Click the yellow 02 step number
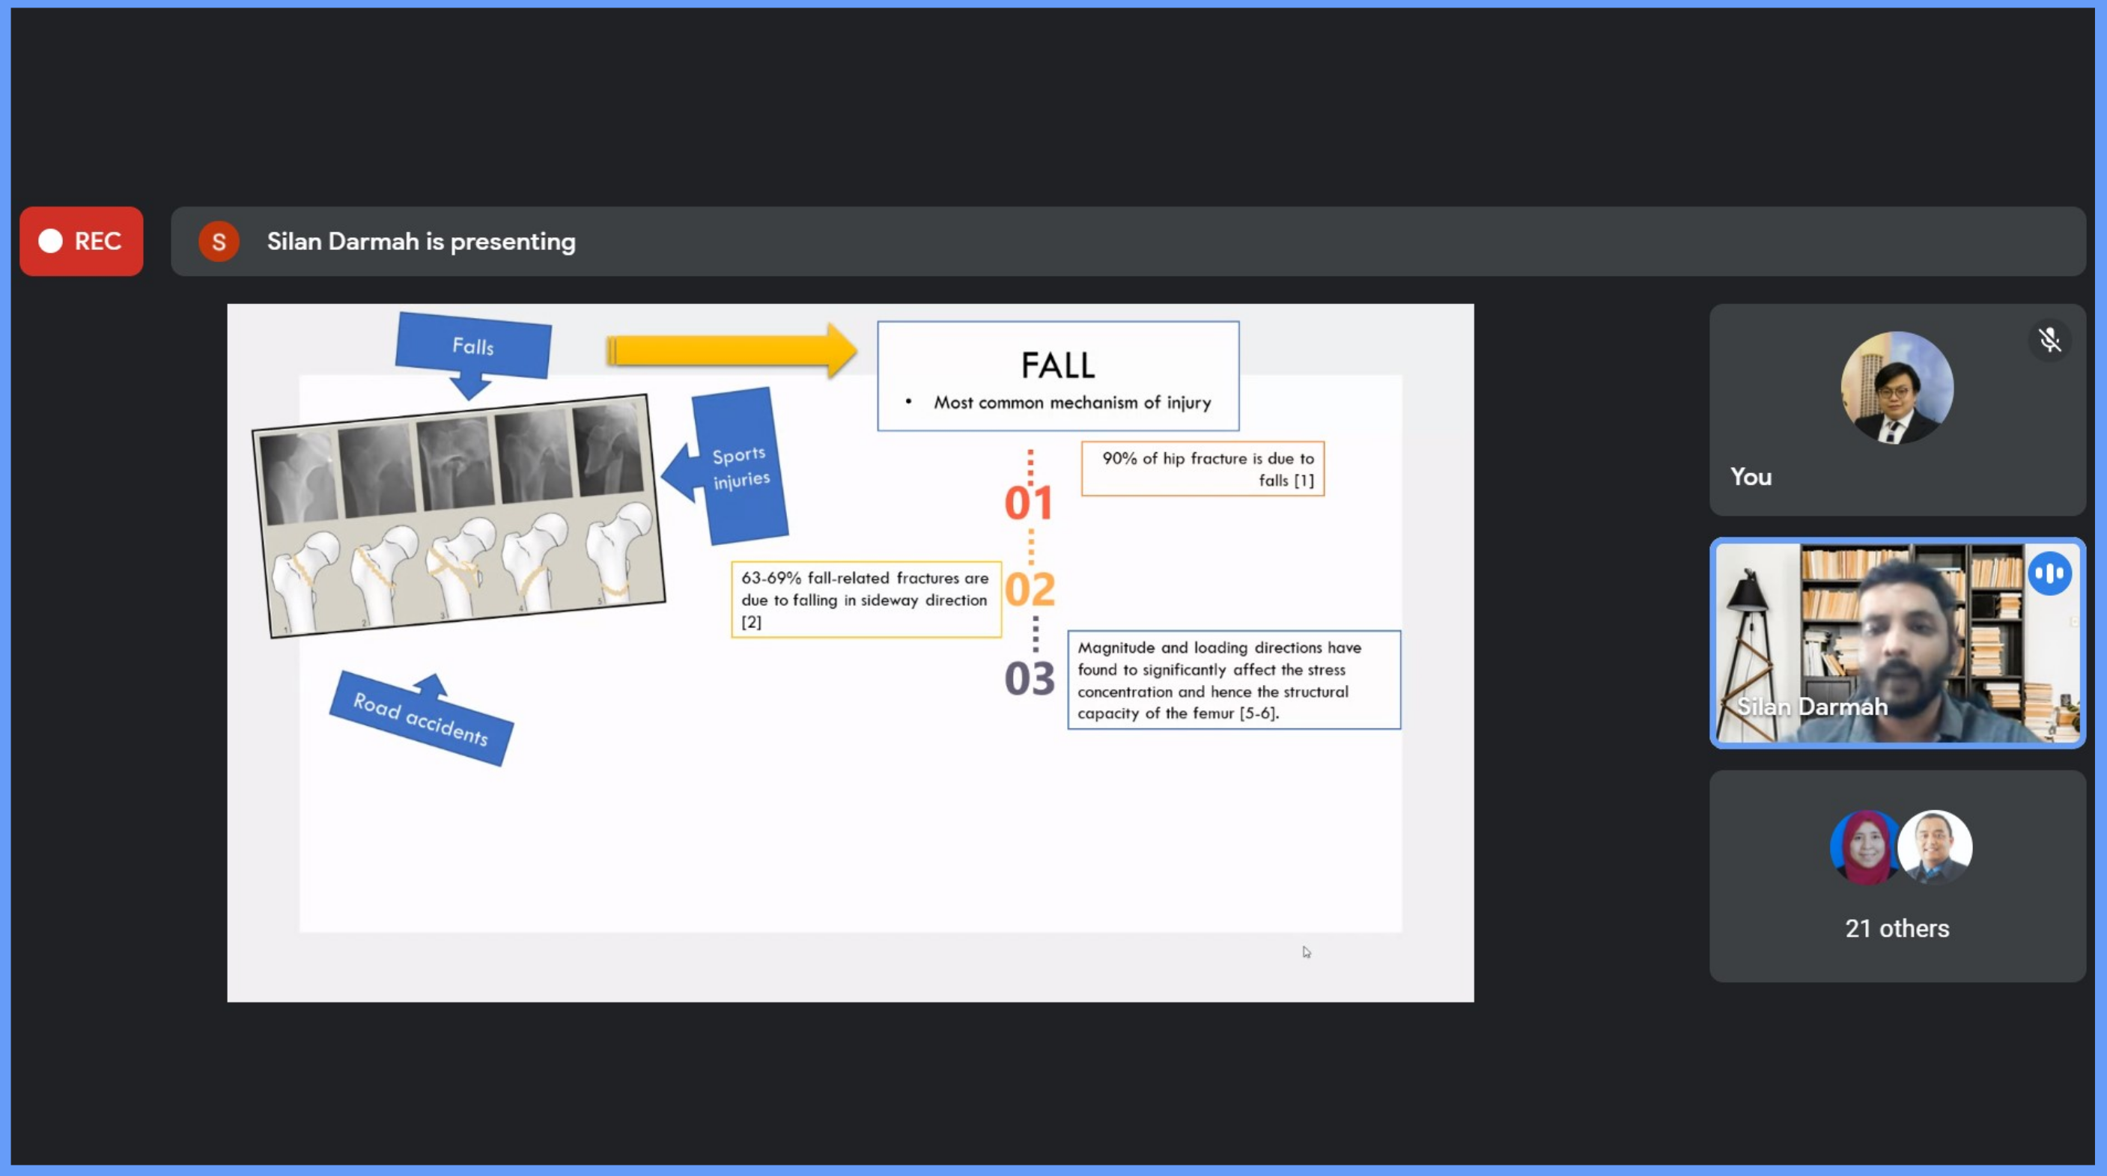The width and height of the screenshot is (2107, 1176). pos(1030,589)
